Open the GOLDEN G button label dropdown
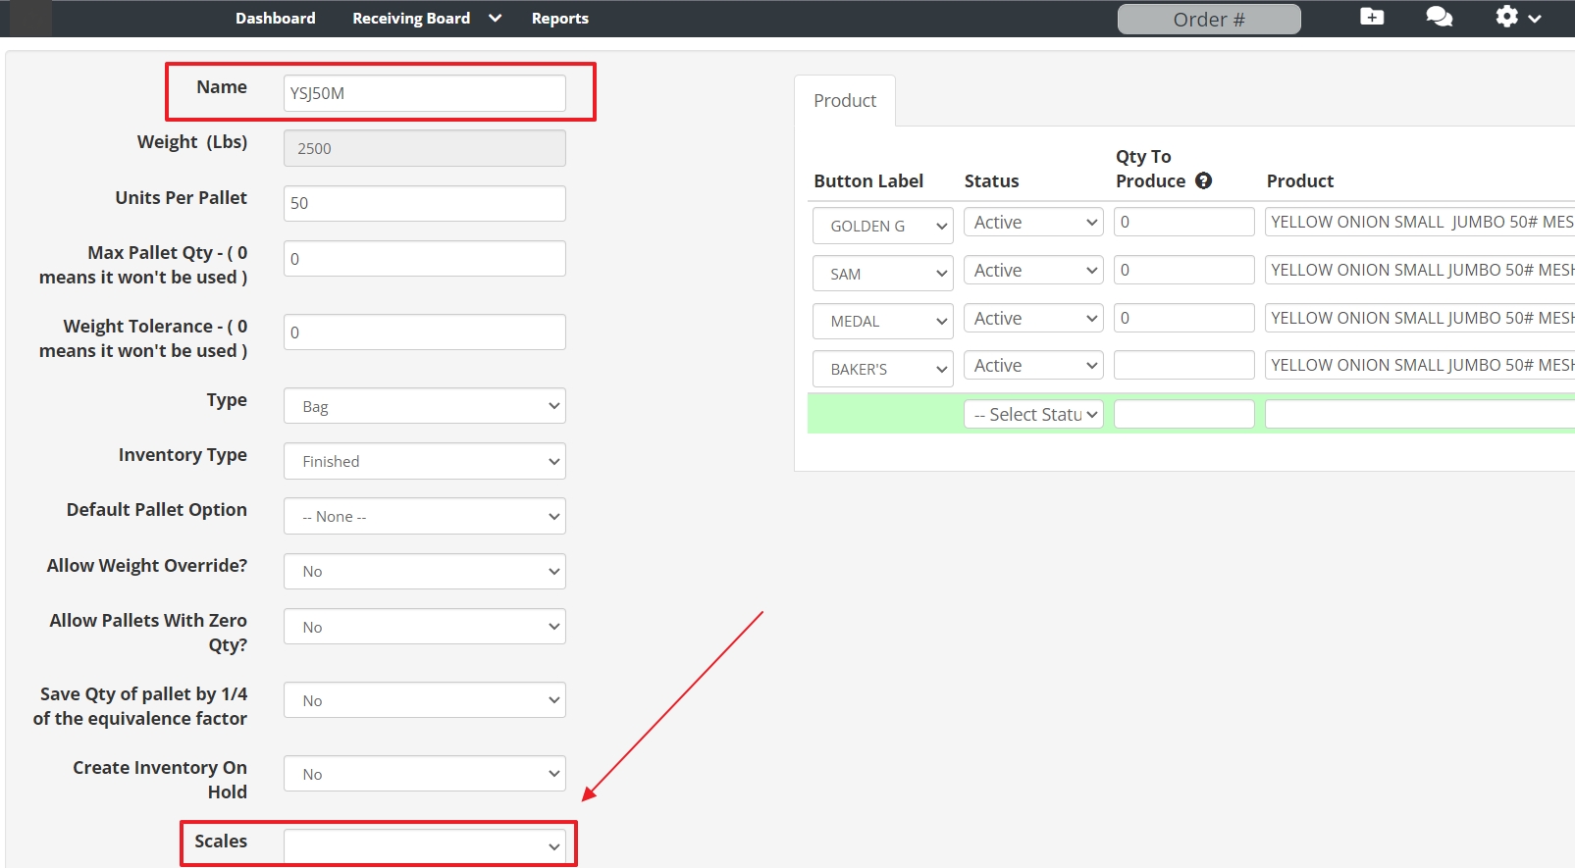The height and width of the screenshot is (868, 1575). pos(882,226)
